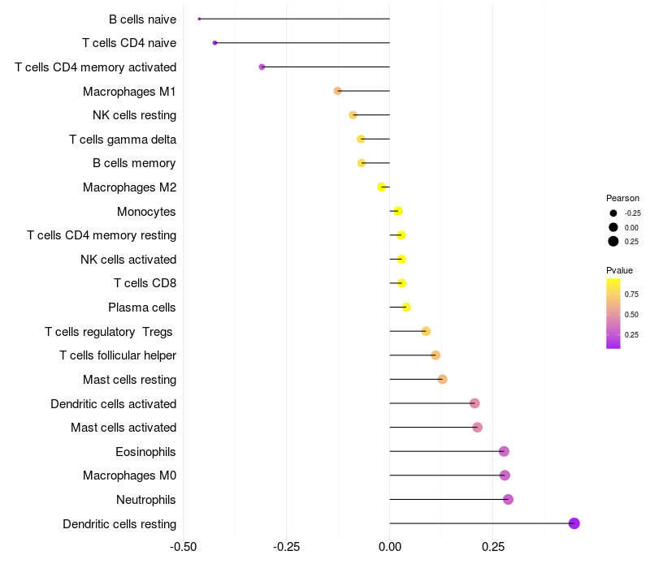Click the T cells CD4 memory activated dot

click(262, 67)
